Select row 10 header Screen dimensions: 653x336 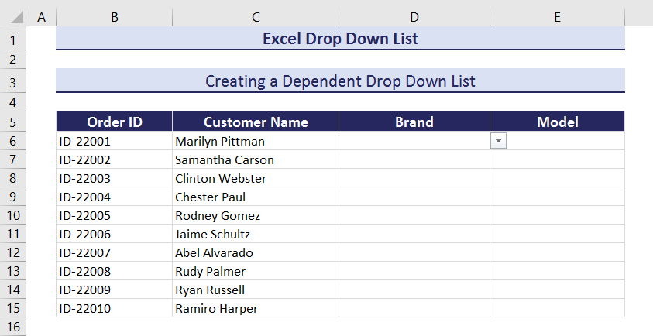tap(13, 215)
